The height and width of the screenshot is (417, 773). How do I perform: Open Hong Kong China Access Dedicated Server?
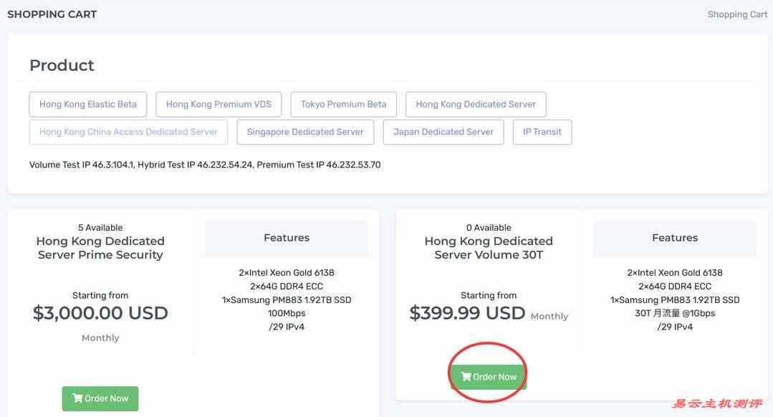pos(128,132)
